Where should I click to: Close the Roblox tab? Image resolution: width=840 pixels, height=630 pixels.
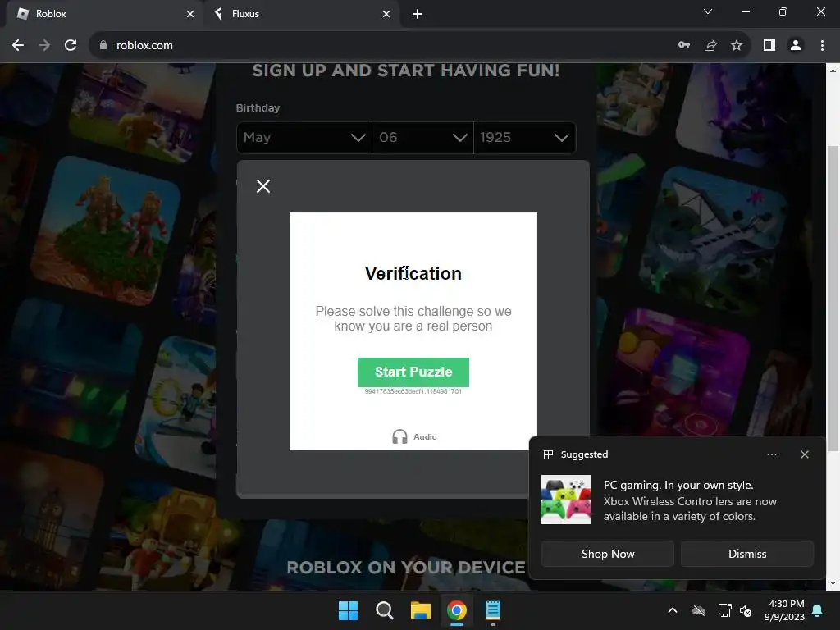tap(190, 14)
